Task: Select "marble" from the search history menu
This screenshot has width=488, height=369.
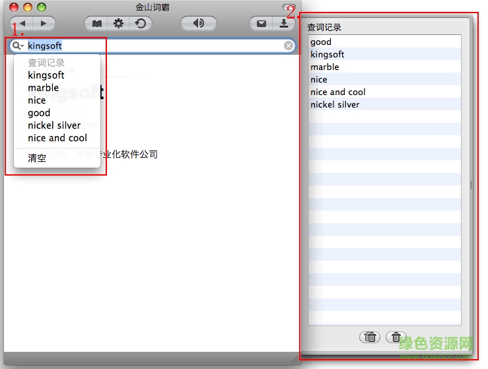Action: 43,88
